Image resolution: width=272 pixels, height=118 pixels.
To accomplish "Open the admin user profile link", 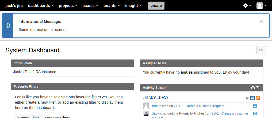I will coord(157,106).
